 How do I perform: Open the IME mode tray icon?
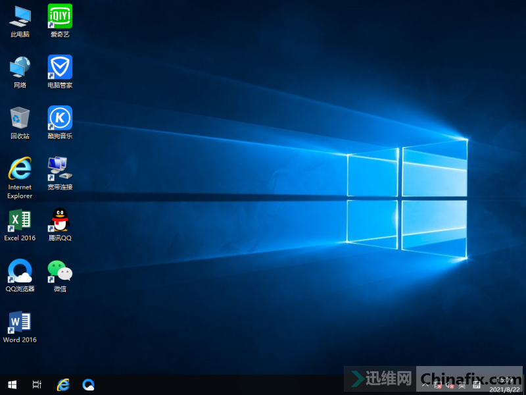pos(477,385)
